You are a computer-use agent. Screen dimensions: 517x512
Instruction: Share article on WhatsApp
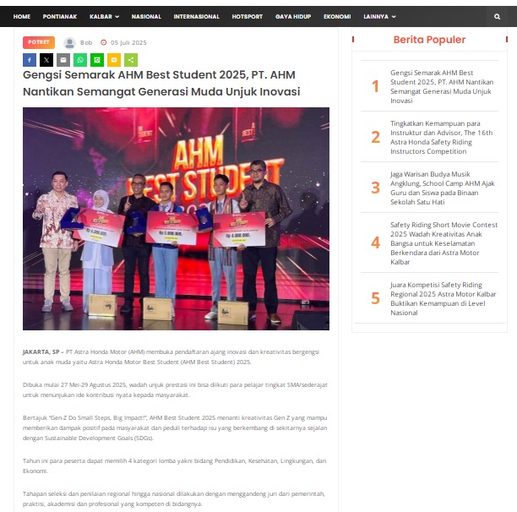point(80,60)
